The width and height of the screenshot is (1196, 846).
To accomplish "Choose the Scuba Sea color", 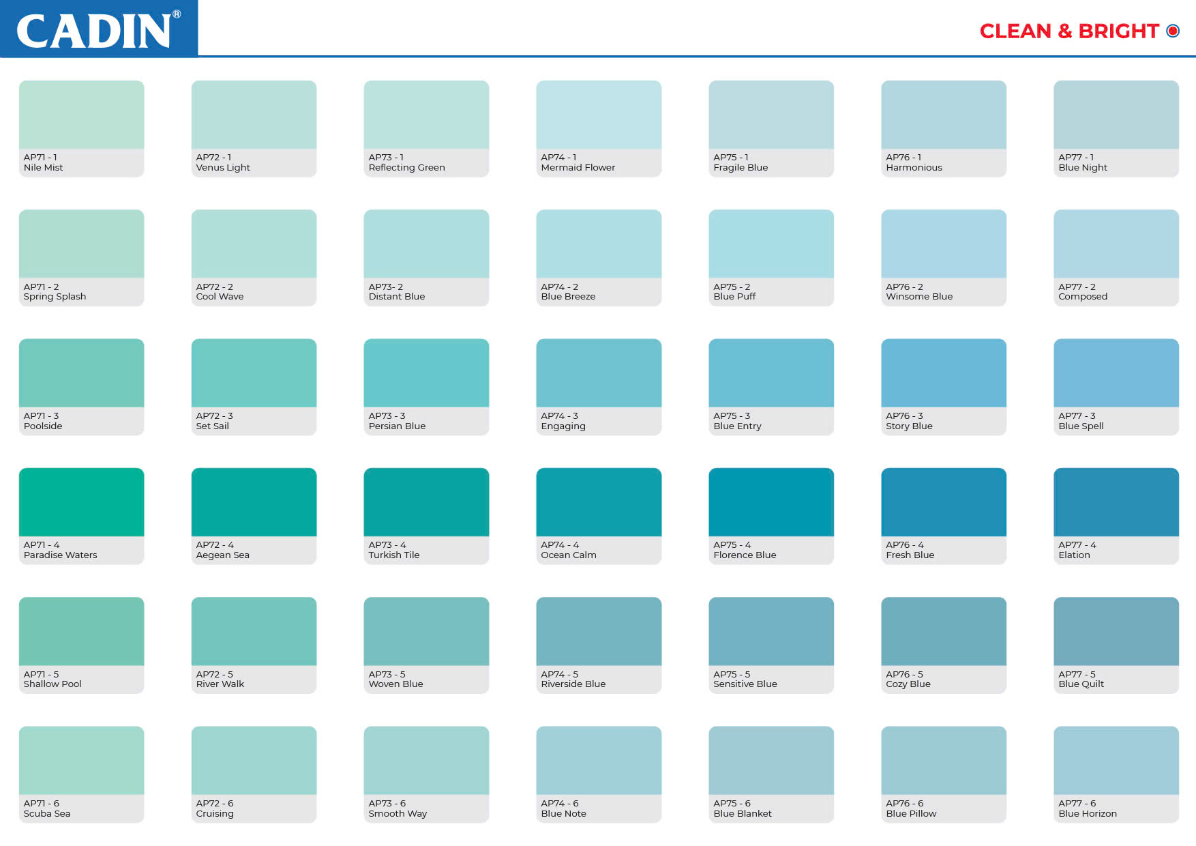I will point(81,761).
